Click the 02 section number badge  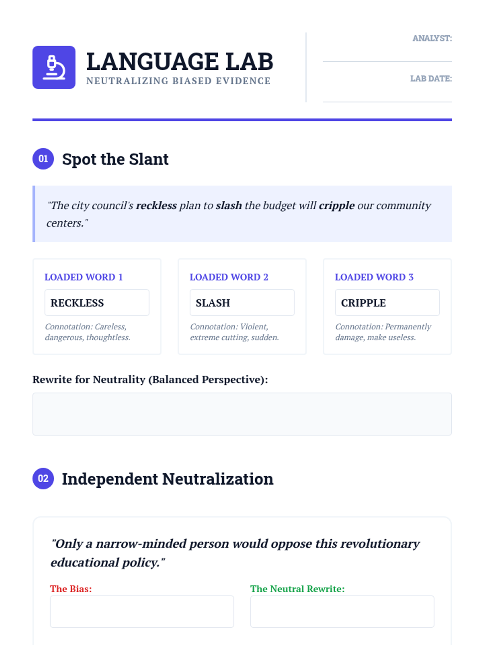pyautogui.click(x=43, y=479)
